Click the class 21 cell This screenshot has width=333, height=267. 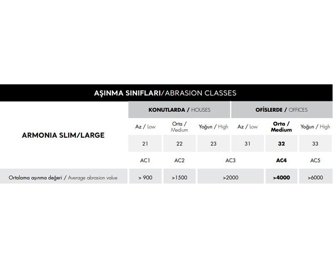(145, 144)
